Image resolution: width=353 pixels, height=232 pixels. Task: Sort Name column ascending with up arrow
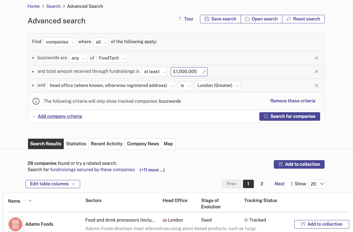[25, 200]
